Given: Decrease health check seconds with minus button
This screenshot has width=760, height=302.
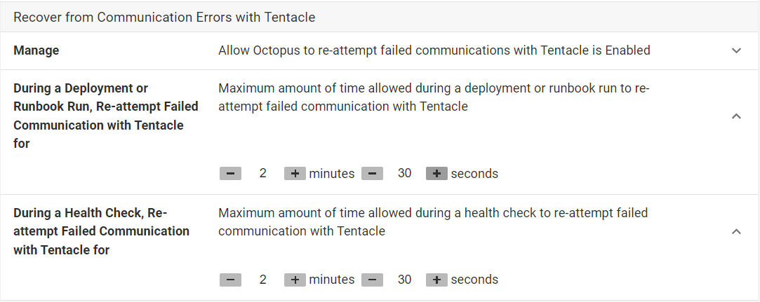Looking at the screenshot, I should click(x=372, y=280).
